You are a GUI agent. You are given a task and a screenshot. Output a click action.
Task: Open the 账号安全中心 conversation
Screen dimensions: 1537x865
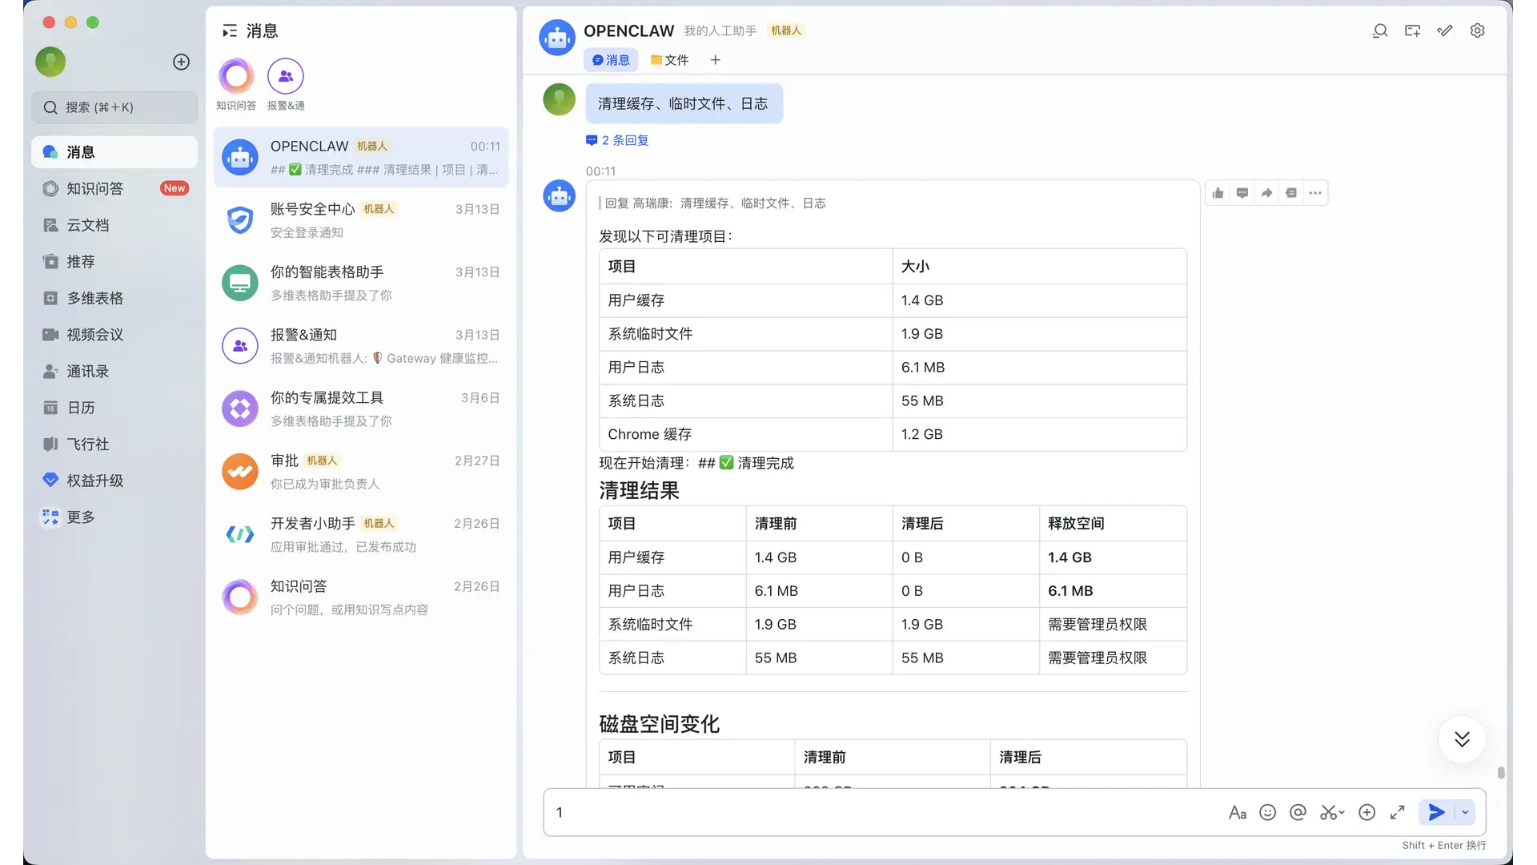360,219
